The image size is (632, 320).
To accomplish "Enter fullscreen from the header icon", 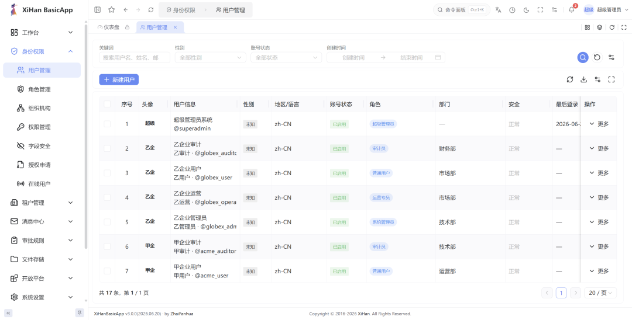I will pyautogui.click(x=541, y=10).
